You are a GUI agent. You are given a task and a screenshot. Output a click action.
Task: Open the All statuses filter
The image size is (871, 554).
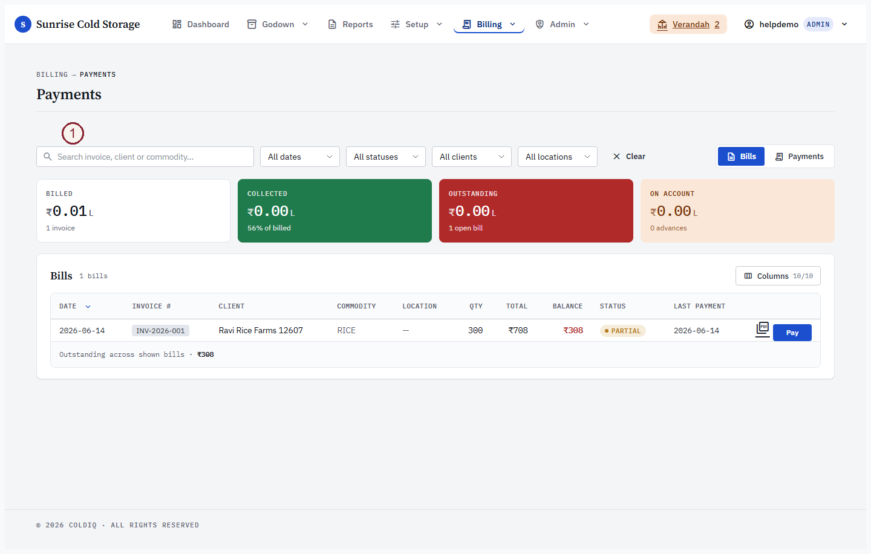pos(386,157)
